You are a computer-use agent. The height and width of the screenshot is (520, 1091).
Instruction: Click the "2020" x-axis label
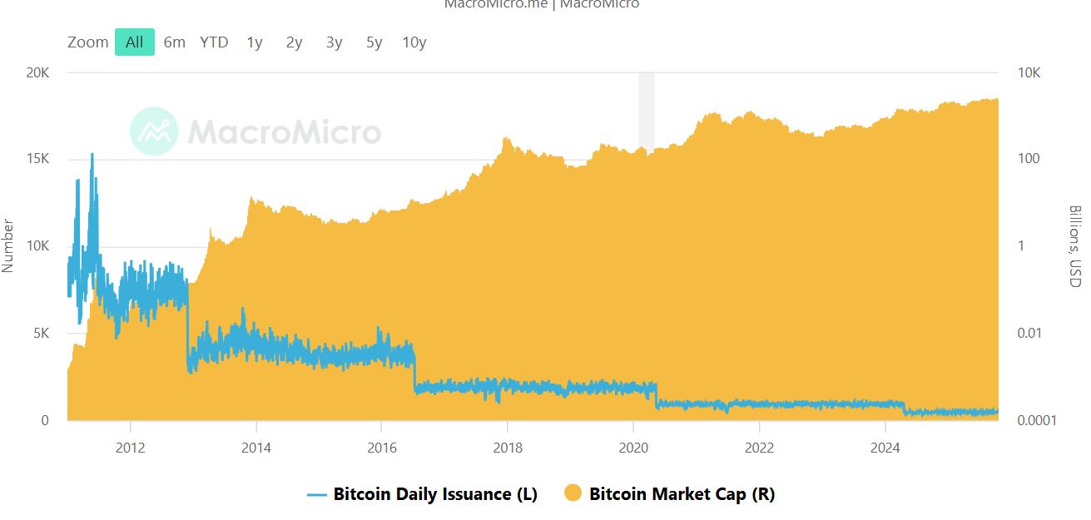[x=633, y=448]
